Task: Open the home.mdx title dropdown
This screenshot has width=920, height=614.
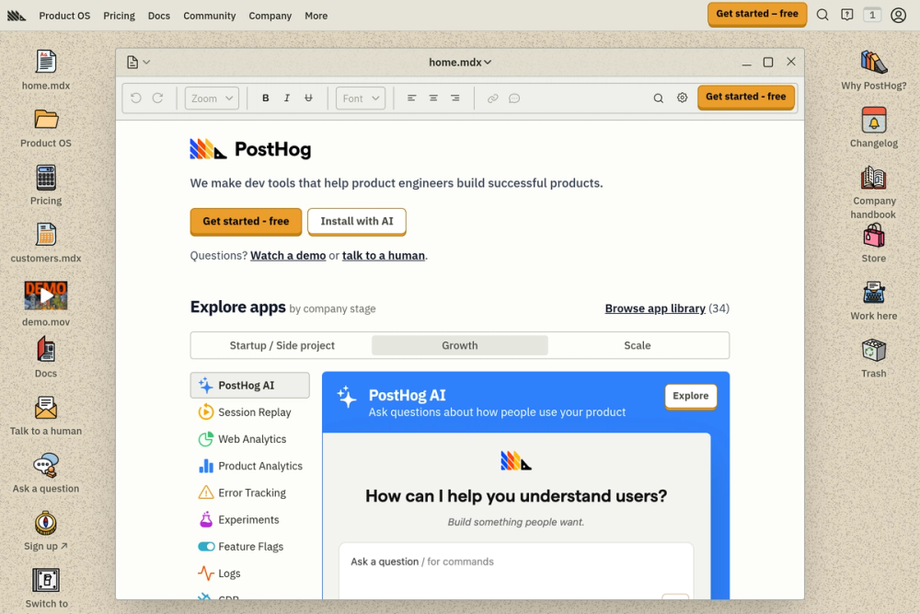Action: [x=460, y=62]
